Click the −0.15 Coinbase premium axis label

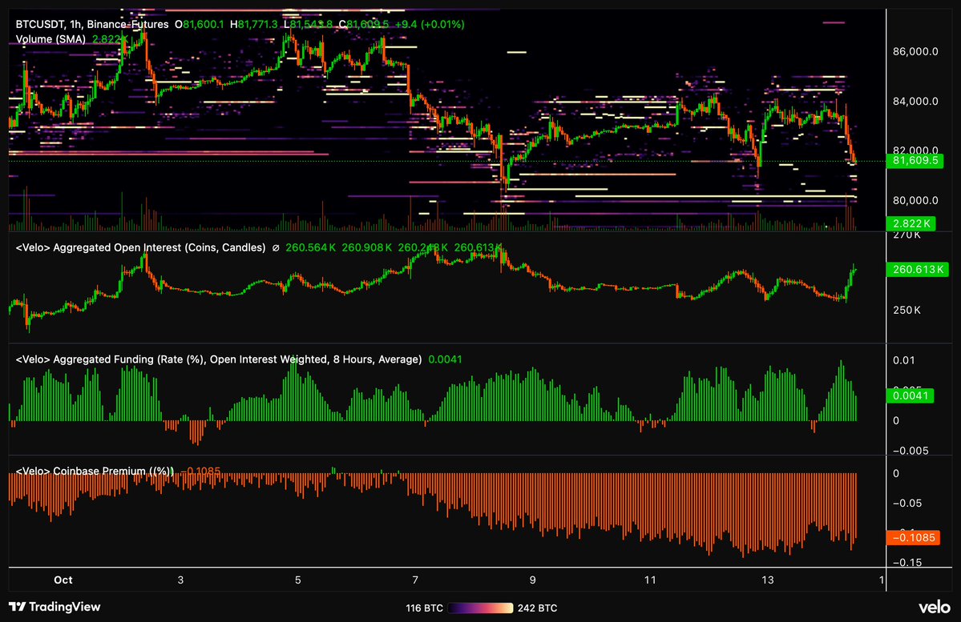907,563
